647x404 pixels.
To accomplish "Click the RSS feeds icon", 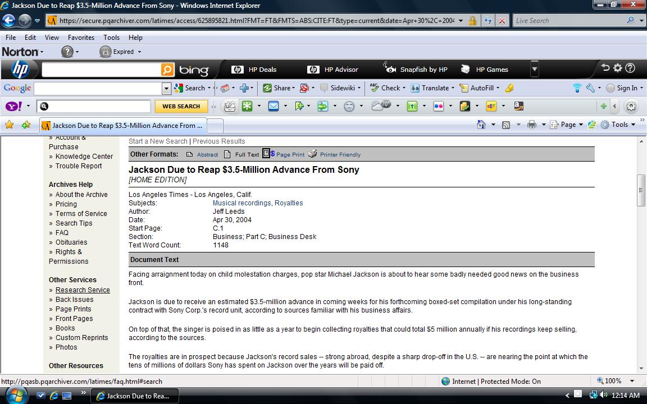I will tap(506, 125).
